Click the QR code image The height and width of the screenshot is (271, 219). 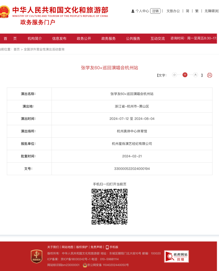pyautogui.click(x=109, y=206)
